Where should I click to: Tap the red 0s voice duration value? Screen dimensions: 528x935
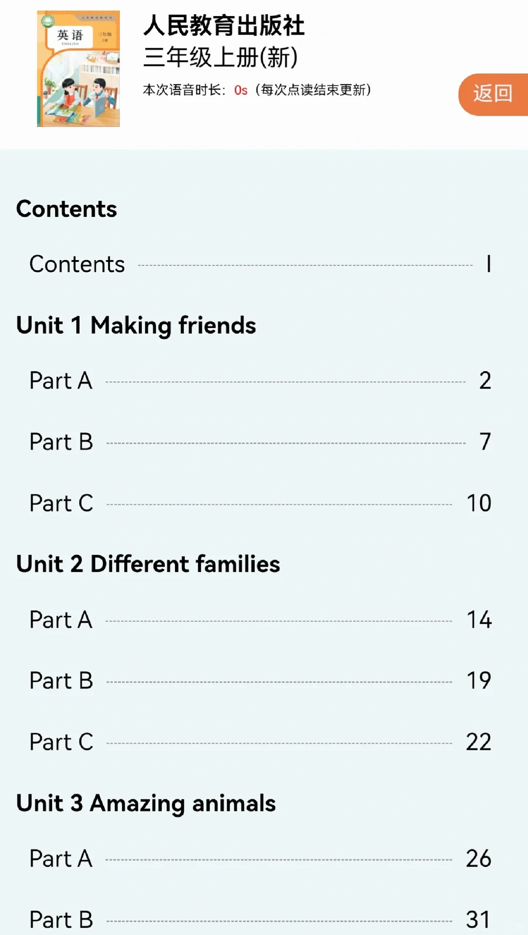pyautogui.click(x=241, y=90)
